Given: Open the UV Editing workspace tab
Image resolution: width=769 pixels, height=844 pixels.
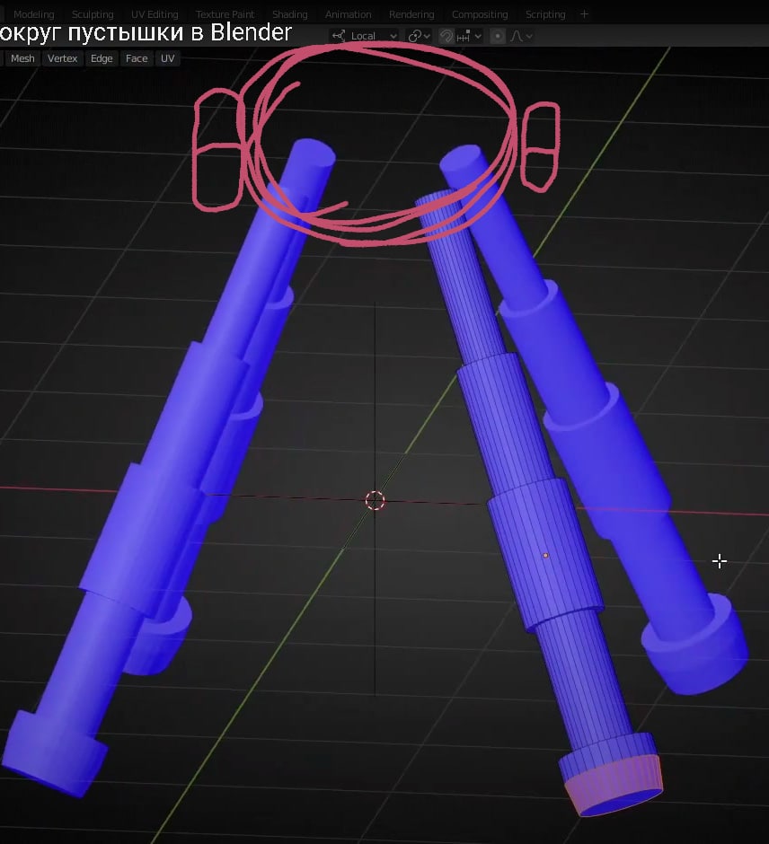Looking at the screenshot, I should 155,14.
